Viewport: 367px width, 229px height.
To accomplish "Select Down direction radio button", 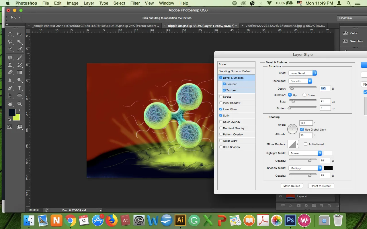I will [304, 95].
